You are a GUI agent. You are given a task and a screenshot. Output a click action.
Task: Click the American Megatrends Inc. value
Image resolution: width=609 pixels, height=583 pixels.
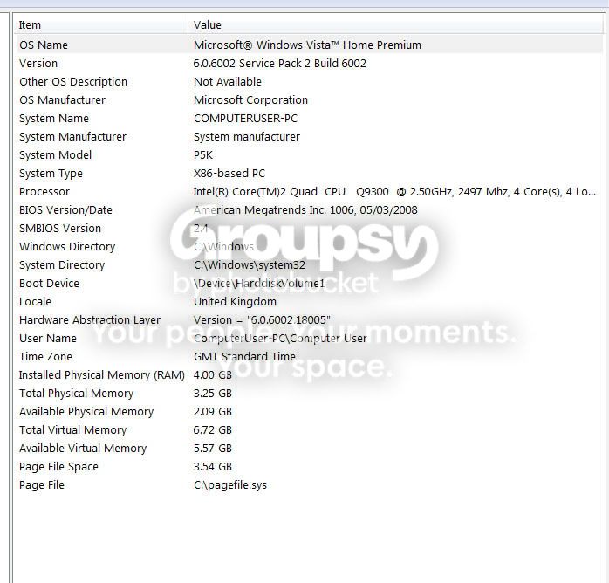click(305, 209)
